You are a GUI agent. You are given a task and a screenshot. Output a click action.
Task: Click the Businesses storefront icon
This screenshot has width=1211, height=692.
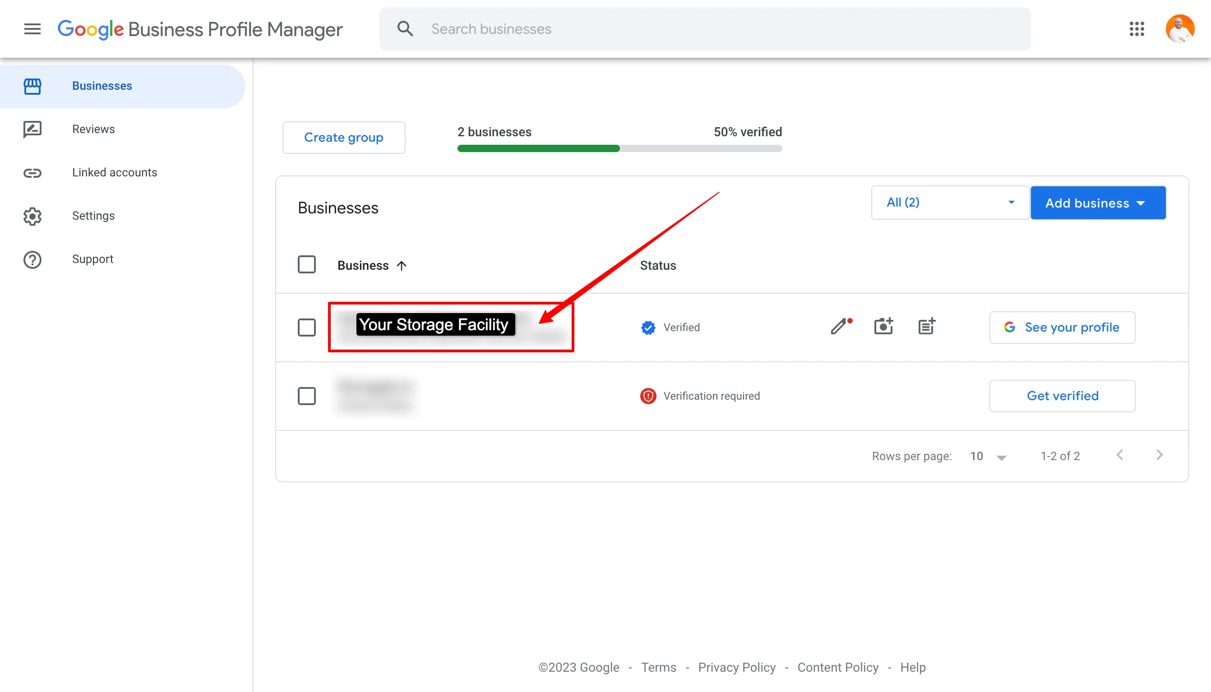(x=32, y=86)
